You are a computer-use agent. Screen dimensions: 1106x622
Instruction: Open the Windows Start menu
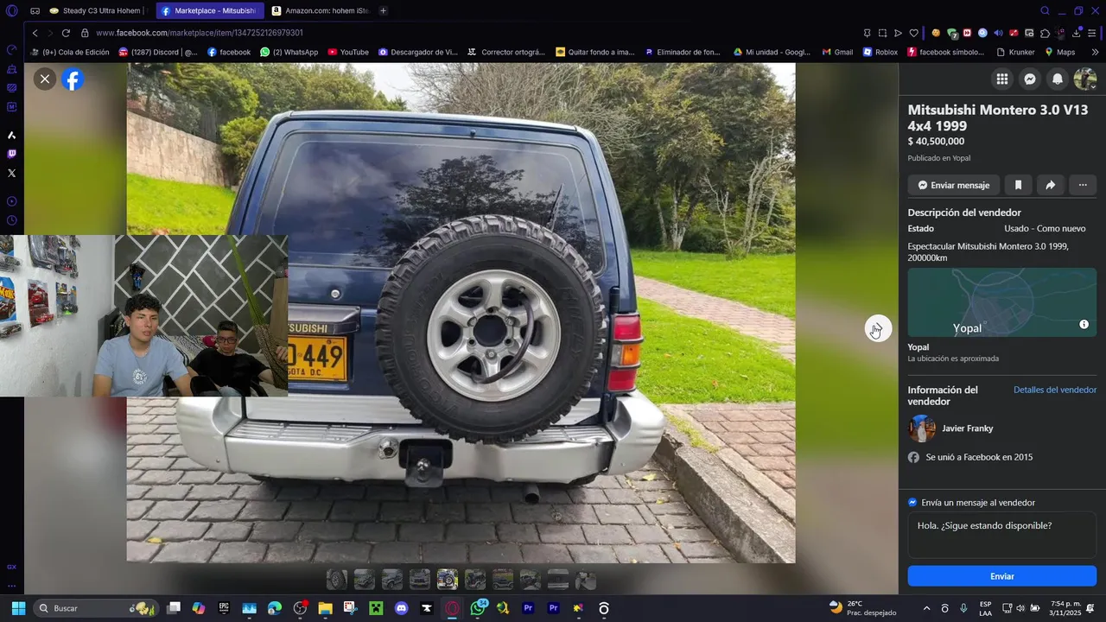click(x=18, y=608)
